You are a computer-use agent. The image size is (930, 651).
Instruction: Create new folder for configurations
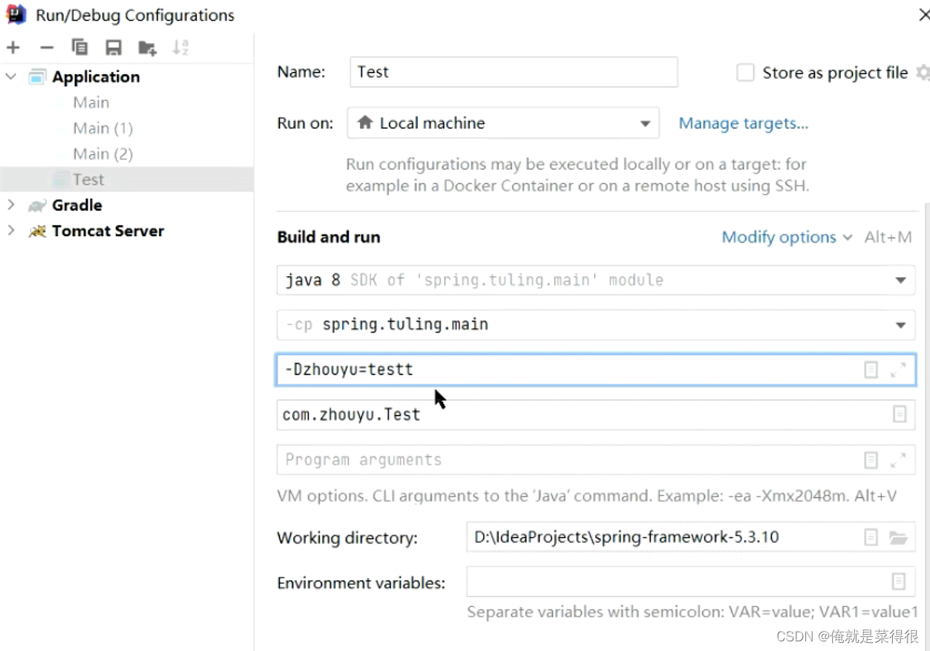[x=147, y=48]
